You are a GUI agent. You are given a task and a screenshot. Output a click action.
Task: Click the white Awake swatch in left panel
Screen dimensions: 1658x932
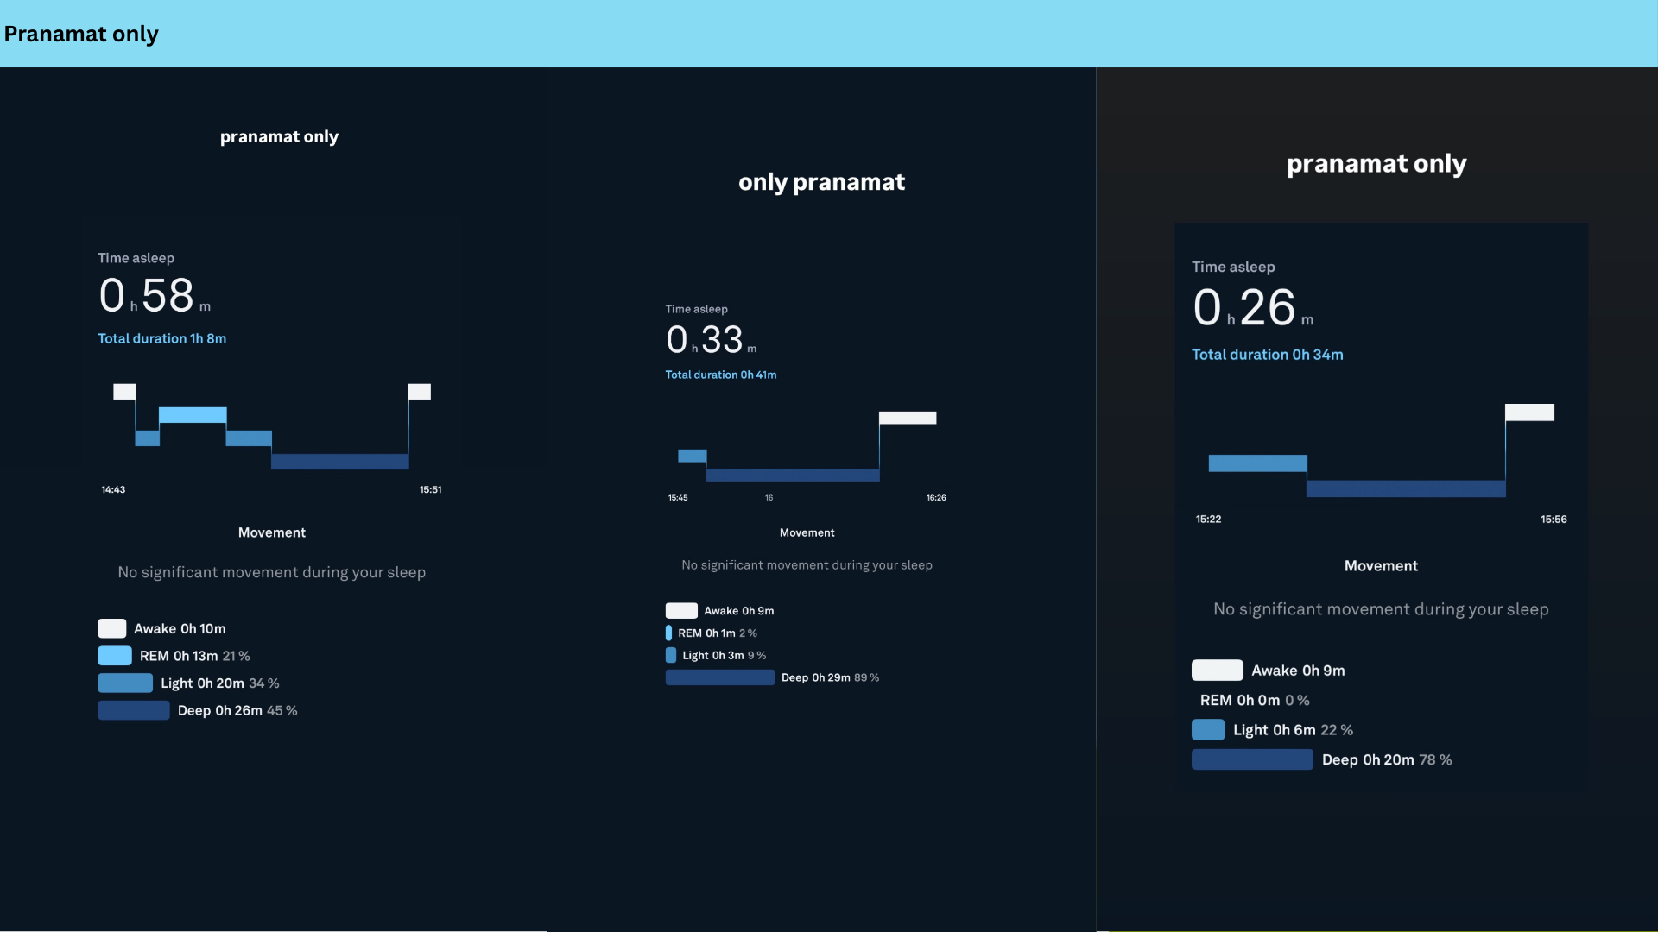[x=112, y=628]
